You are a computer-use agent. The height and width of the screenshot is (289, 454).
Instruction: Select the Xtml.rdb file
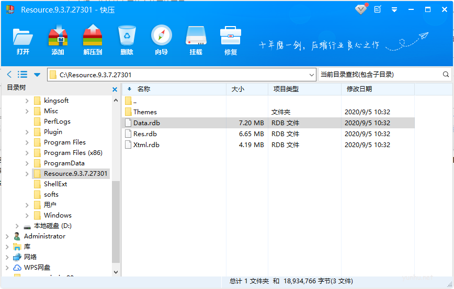point(268,145)
